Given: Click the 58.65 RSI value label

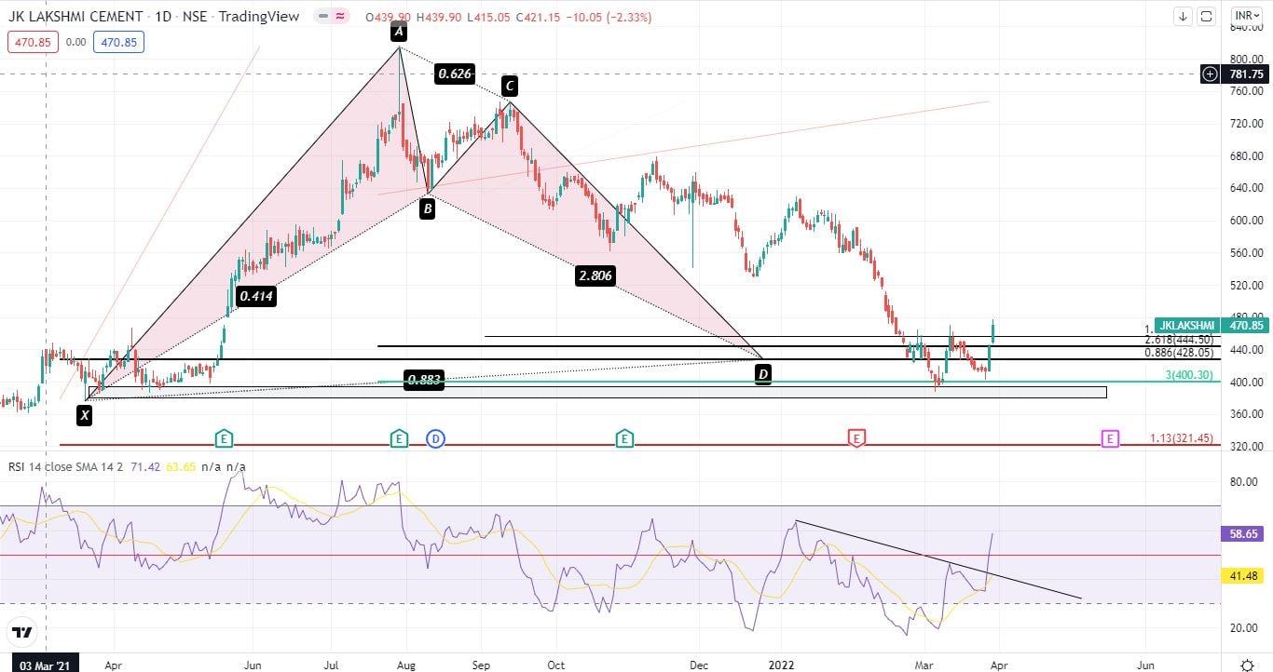Looking at the screenshot, I should coord(1245,534).
